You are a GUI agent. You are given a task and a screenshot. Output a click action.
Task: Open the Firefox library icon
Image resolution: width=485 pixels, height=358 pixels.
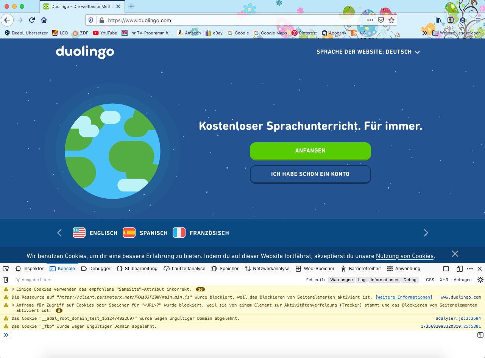[438, 20]
